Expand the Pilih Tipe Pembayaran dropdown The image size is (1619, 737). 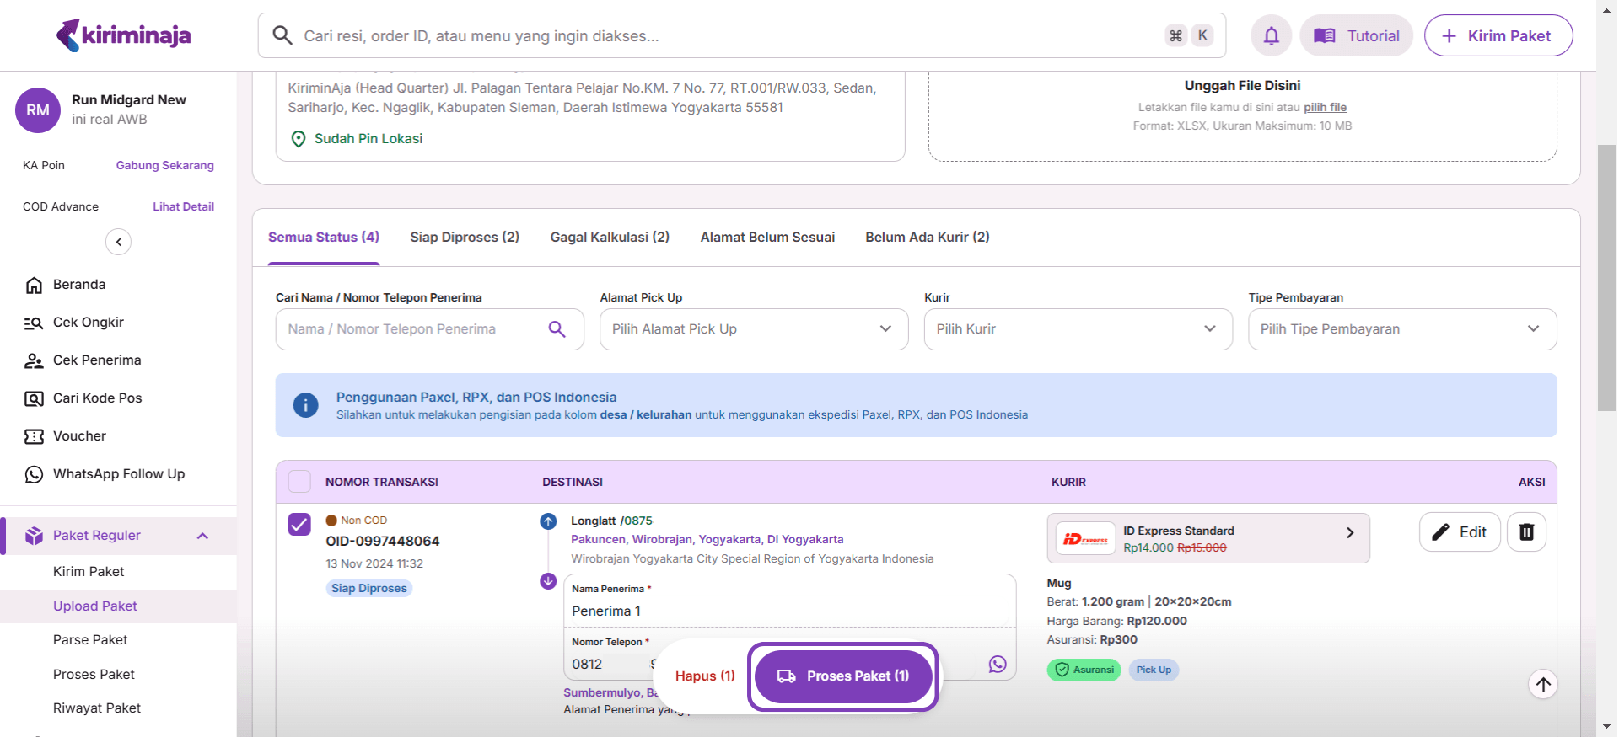(1401, 329)
